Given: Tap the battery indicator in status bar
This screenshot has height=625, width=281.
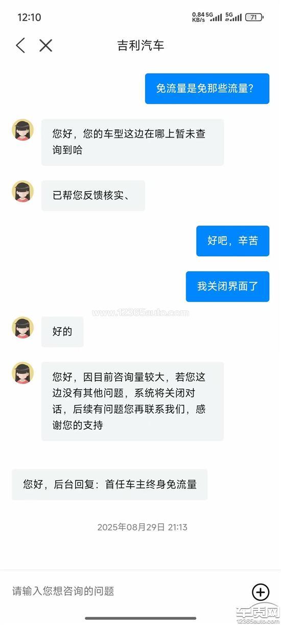Looking at the screenshot, I should 254,17.
